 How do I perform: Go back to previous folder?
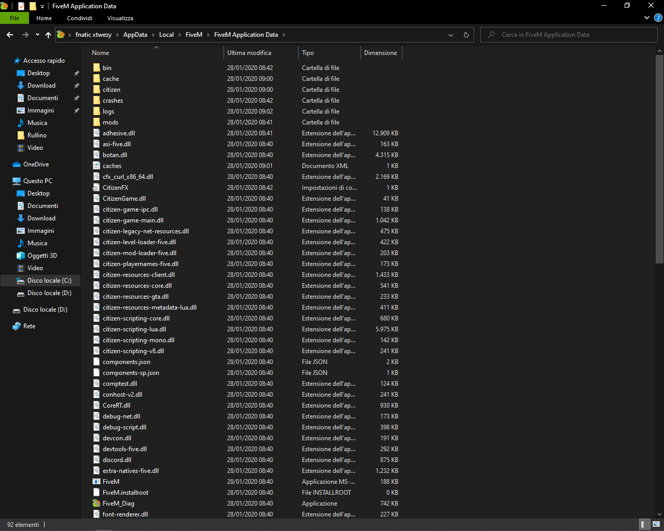point(10,35)
